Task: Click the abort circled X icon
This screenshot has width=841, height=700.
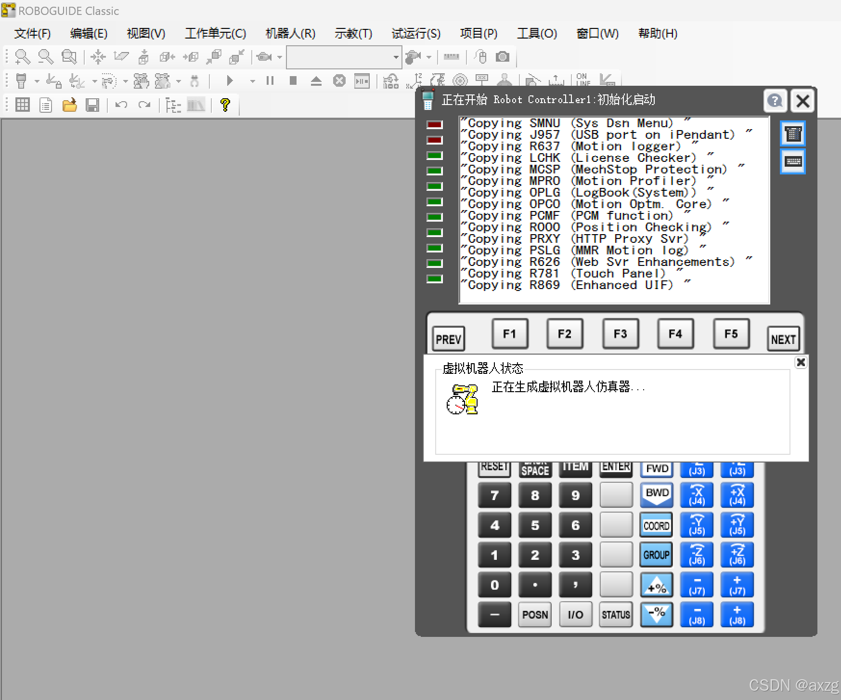Action: click(339, 81)
